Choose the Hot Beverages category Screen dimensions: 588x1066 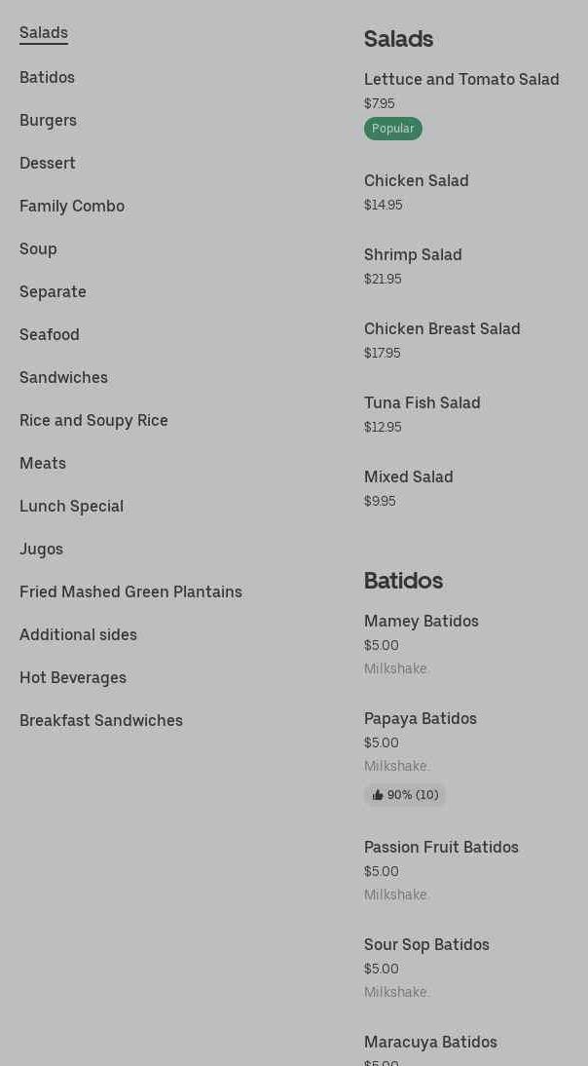click(73, 677)
